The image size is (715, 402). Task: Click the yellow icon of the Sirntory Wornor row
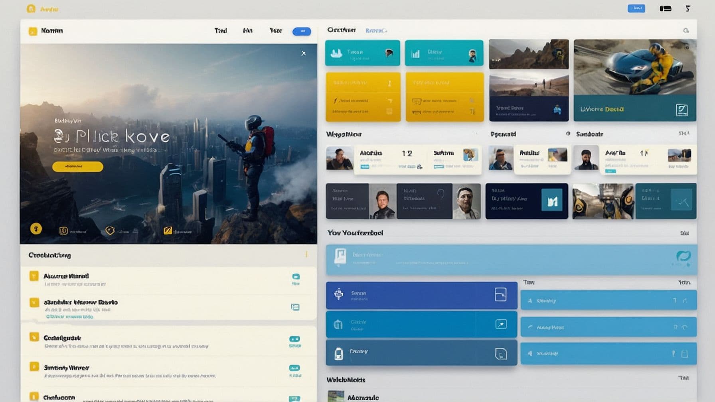tap(34, 367)
